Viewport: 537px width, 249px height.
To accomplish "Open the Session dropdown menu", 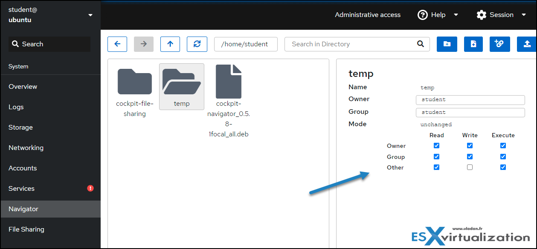I will 502,15.
